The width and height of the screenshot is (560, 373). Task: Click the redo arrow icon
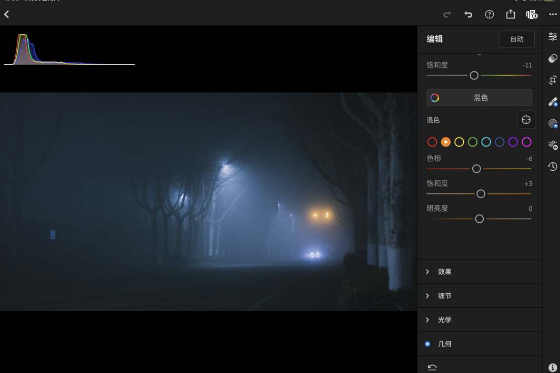click(447, 15)
